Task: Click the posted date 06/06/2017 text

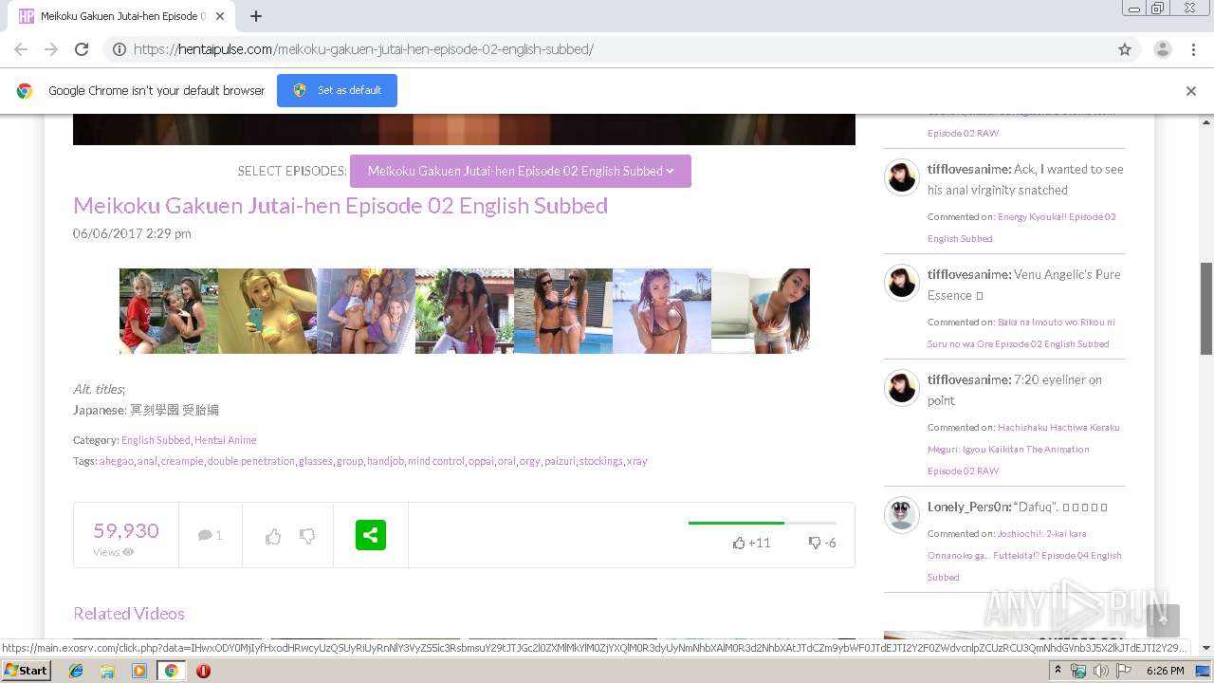Action: tap(132, 233)
